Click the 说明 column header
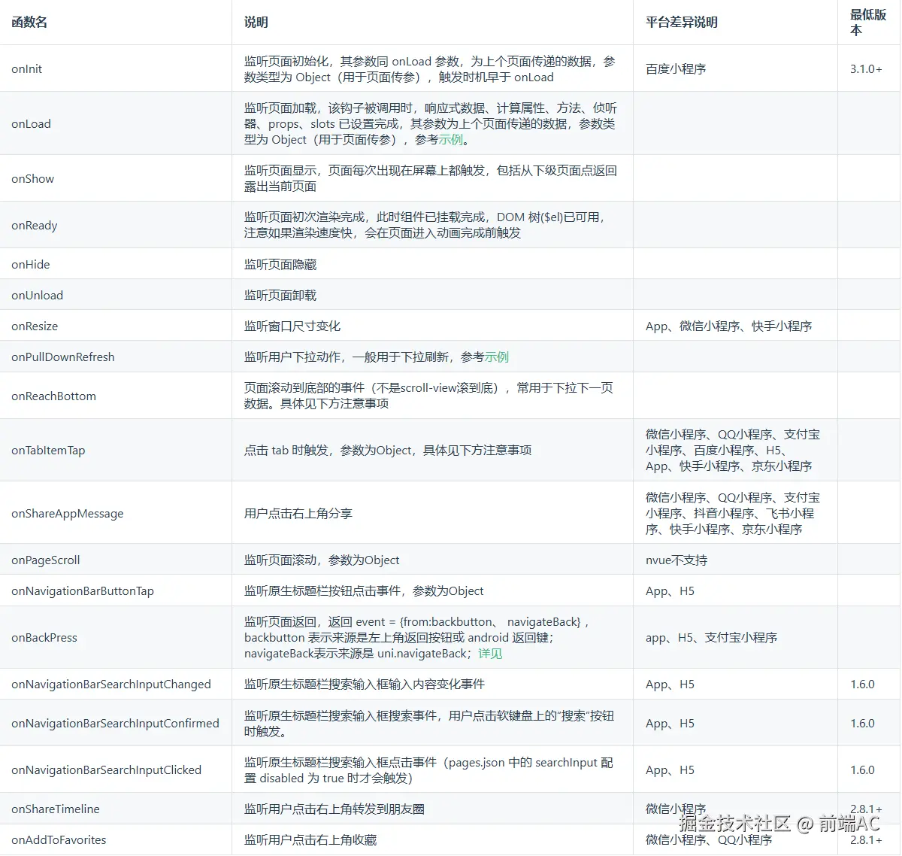Viewport: 902px width, 856px height. [254, 22]
